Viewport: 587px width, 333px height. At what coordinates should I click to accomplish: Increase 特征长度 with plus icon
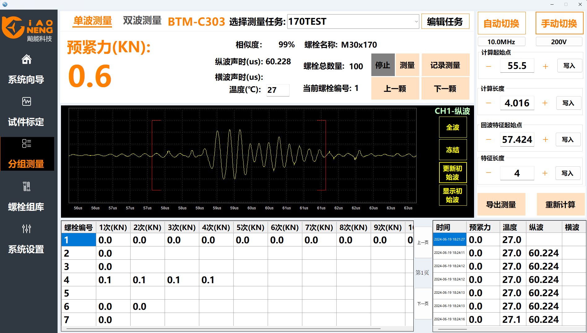pyautogui.click(x=545, y=173)
